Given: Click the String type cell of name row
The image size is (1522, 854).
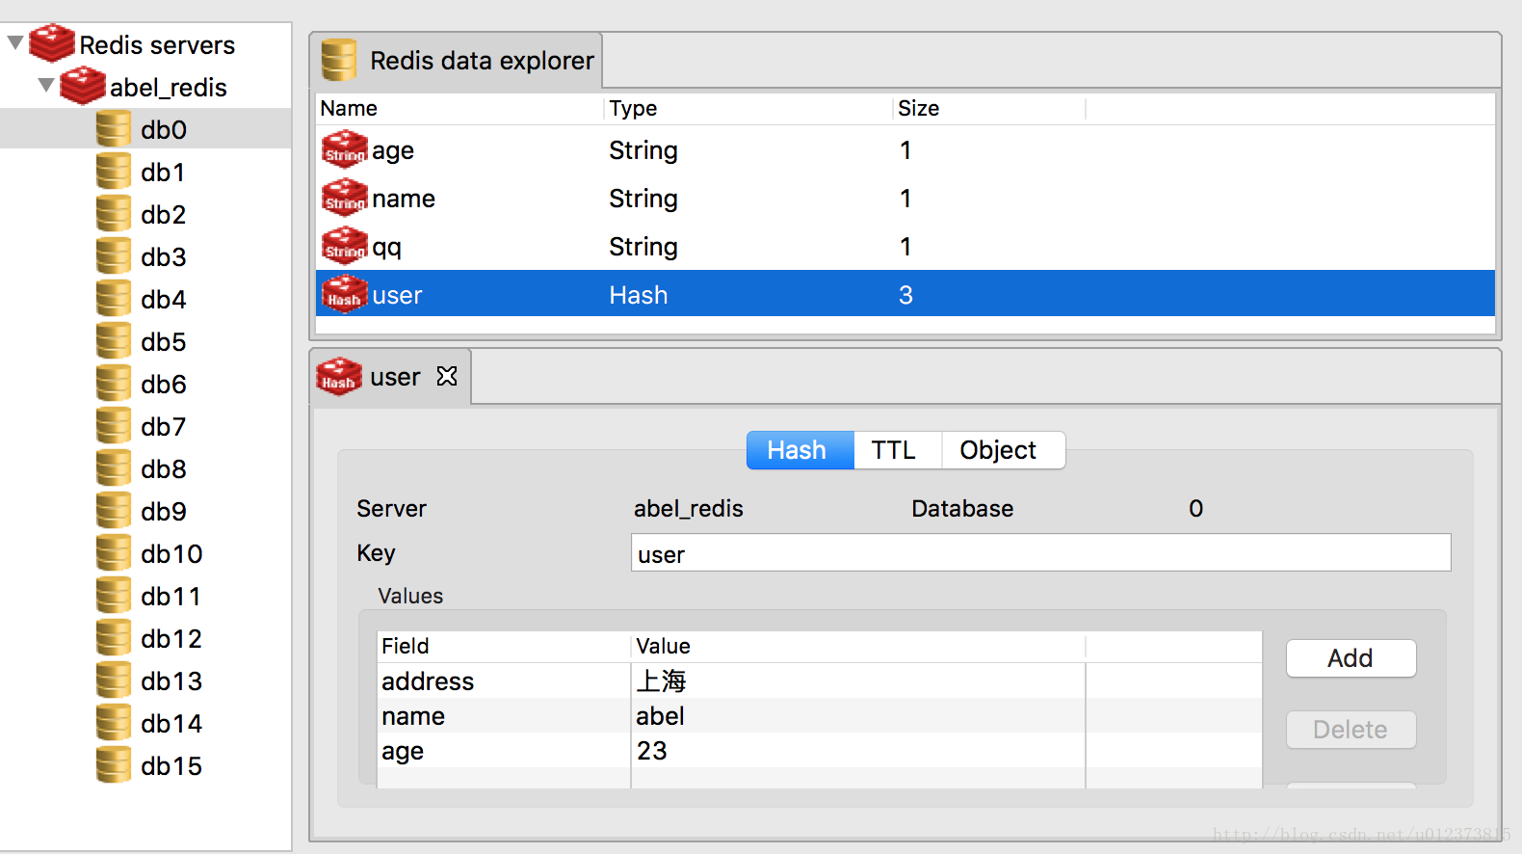Looking at the screenshot, I should 643,199.
